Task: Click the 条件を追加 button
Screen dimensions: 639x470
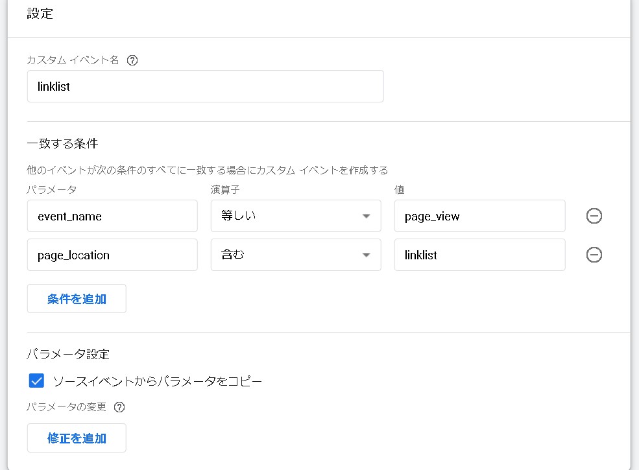Action: tap(76, 298)
